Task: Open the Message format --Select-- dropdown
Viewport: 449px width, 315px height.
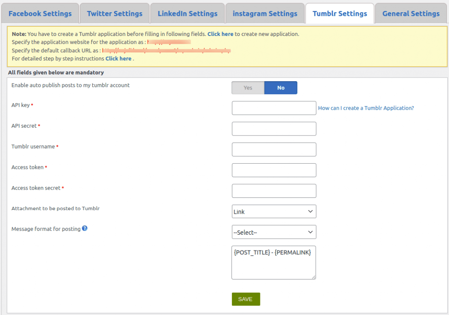Action: click(274, 232)
